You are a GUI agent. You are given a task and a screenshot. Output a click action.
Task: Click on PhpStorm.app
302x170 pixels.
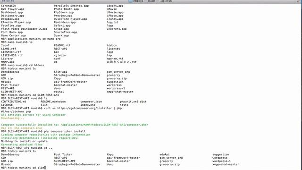pyautogui.click(x=64, y=12)
